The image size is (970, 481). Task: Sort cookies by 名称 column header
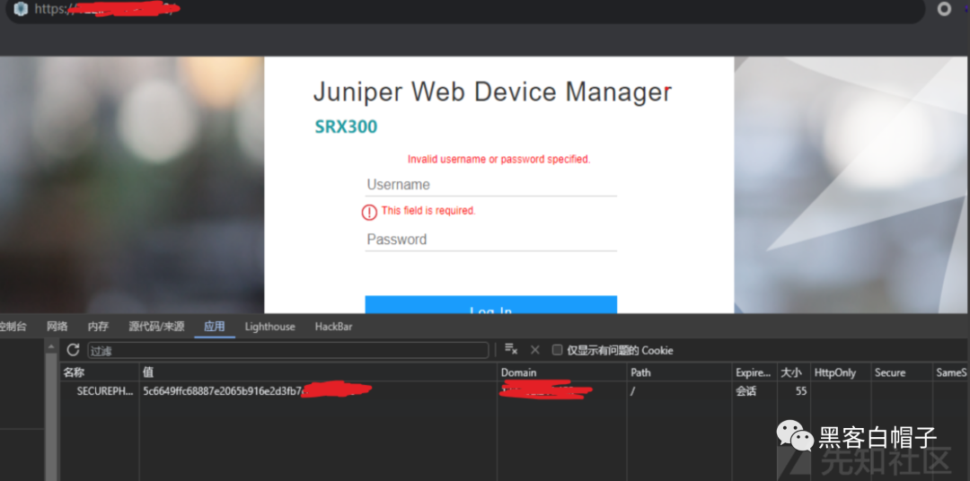click(x=99, y=372)
